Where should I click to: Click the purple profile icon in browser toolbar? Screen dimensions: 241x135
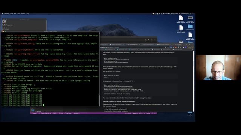tap(186, 47)
